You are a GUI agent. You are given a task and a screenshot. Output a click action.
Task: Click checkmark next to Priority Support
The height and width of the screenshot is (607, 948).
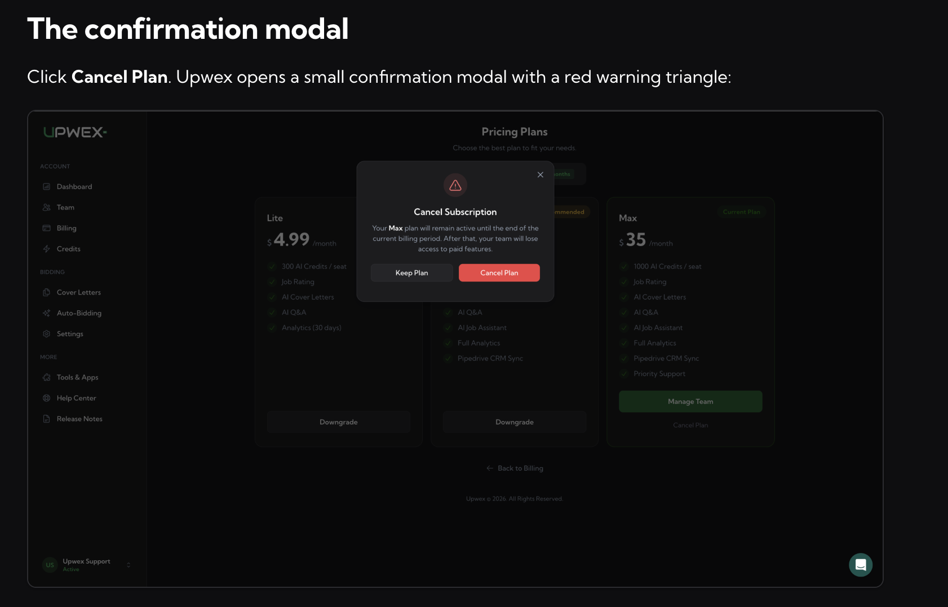(x=624, y=374)
